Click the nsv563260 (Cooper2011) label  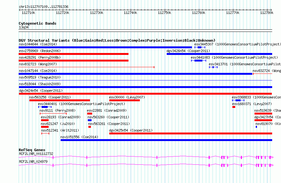(108, 117)
